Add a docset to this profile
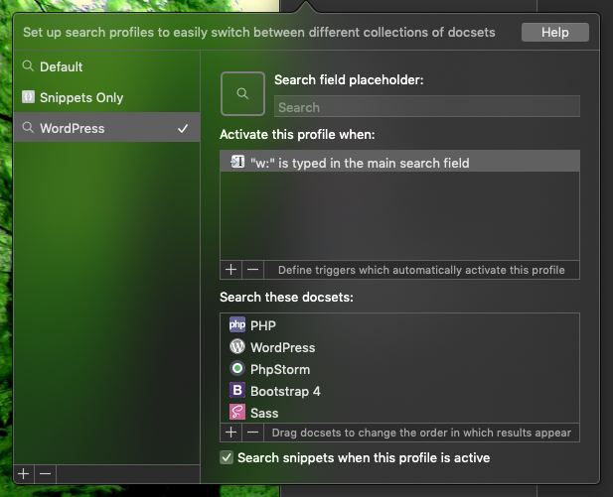This screenshot has height=497, width=613. point(231,433)
